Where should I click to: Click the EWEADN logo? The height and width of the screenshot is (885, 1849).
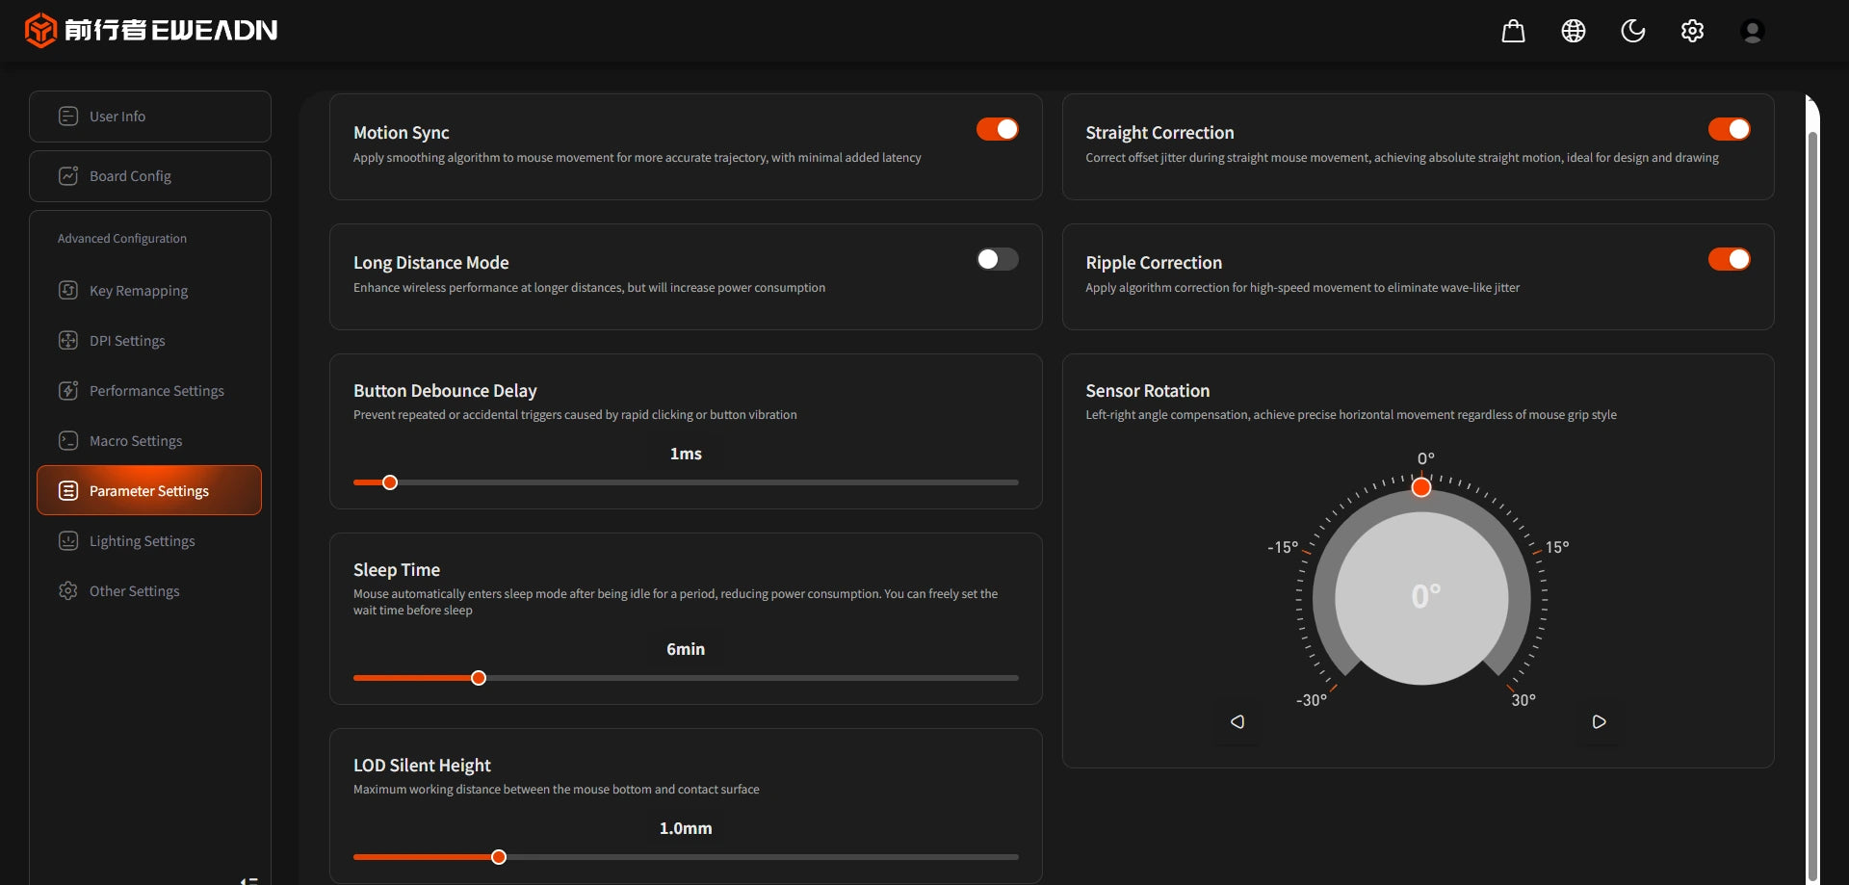(x=151, y=30)
